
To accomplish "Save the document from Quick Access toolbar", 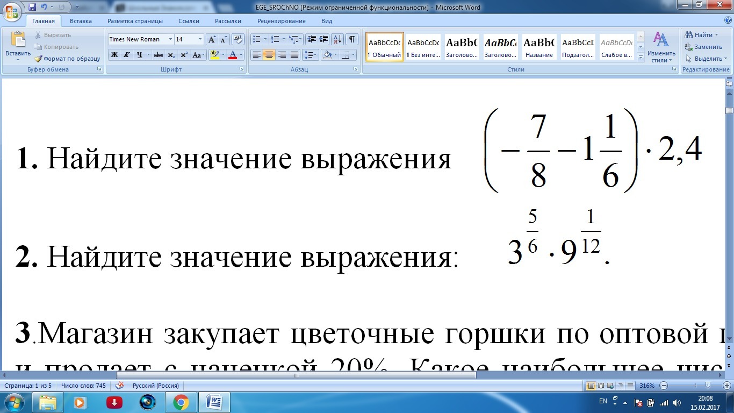I will point(32,8).
